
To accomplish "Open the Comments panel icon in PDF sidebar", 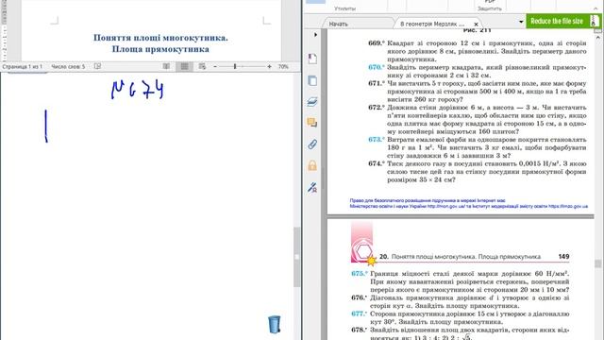I will coord(312,123).
